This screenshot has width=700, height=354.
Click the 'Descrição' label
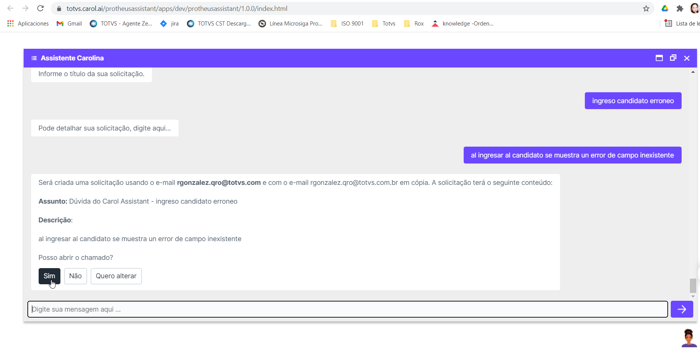click(x=55, y=220)
